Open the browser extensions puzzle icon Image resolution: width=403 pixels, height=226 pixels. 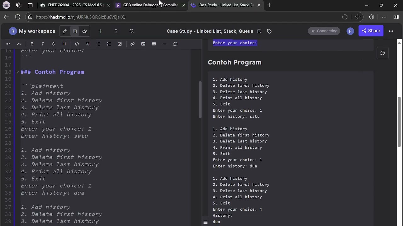(372, 17)
